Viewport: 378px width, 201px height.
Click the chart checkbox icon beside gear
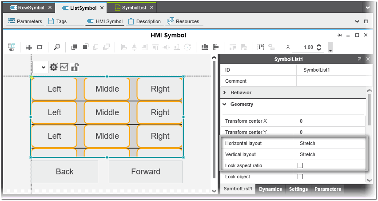coord(64,67)
